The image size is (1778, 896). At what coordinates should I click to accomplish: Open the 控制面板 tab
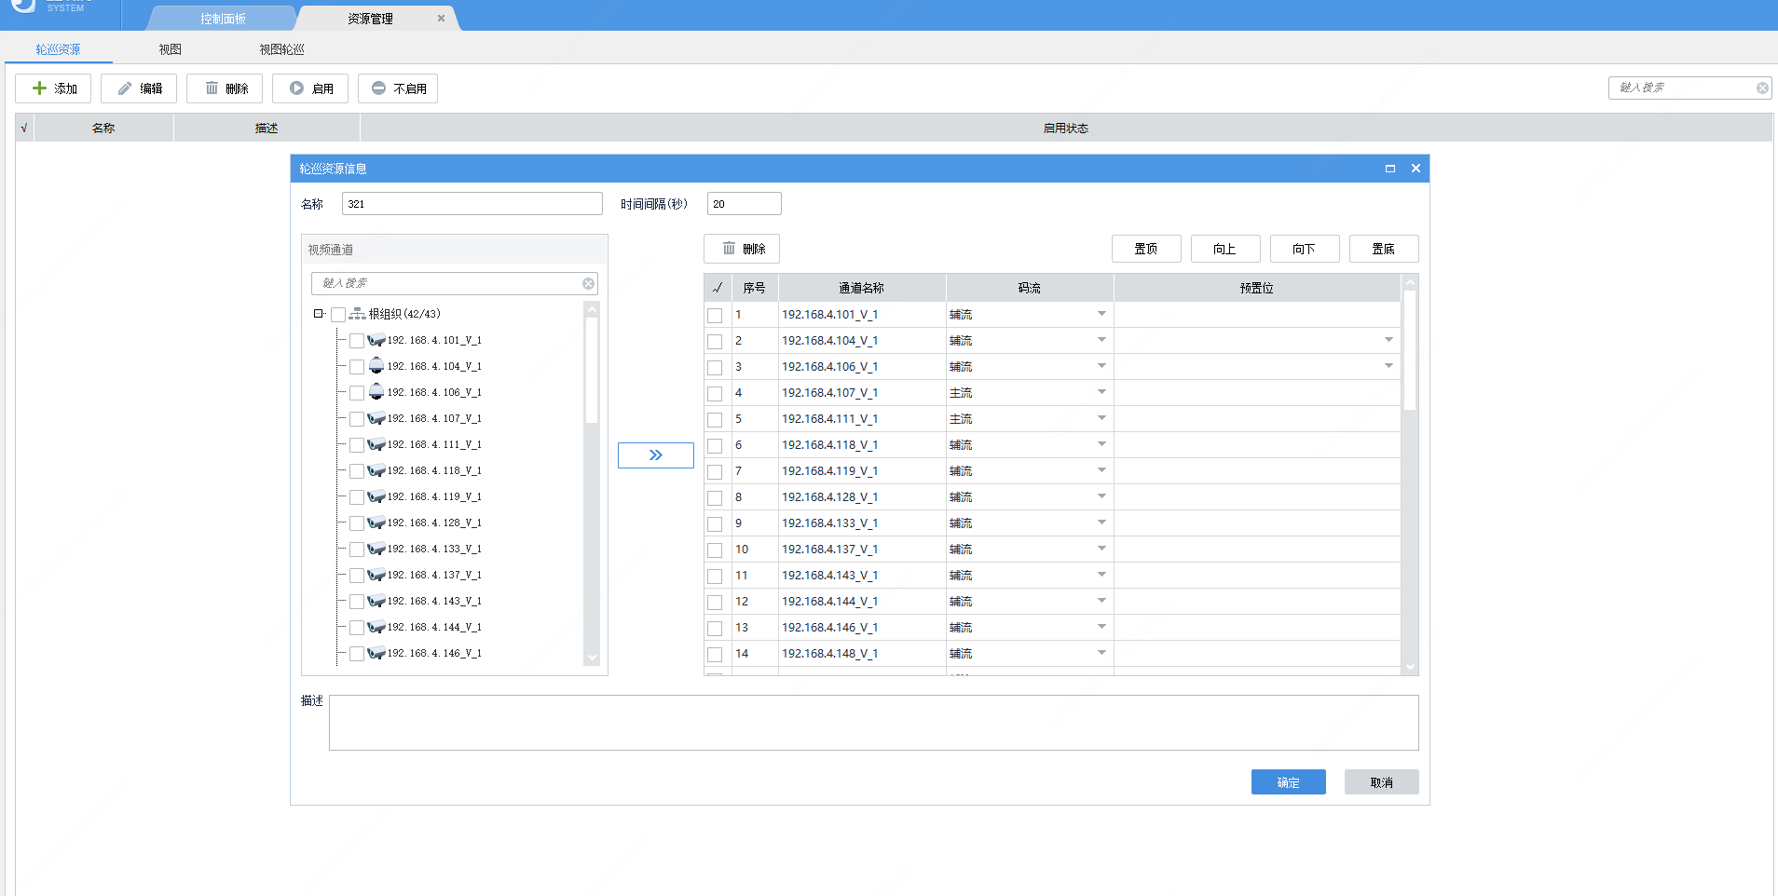coord(223,19)
